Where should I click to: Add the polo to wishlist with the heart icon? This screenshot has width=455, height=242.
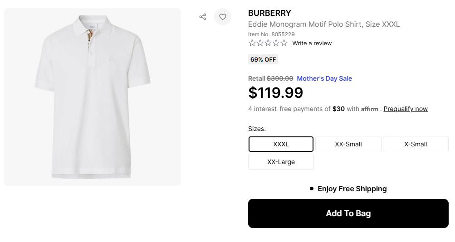pos(223,17)
